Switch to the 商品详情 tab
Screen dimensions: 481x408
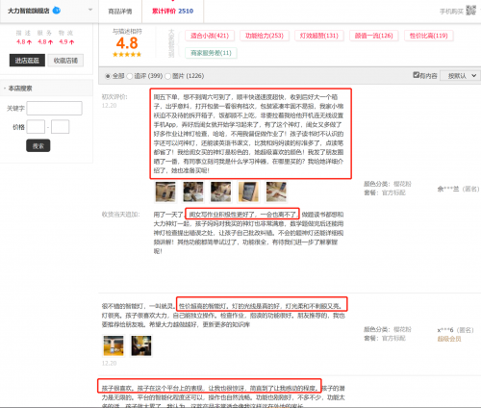click(120, 12)
